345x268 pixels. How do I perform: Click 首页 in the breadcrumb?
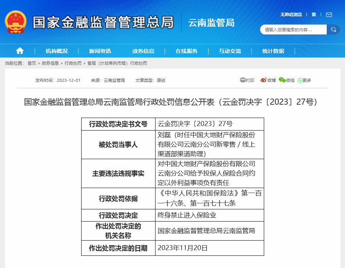click(32, 63)
